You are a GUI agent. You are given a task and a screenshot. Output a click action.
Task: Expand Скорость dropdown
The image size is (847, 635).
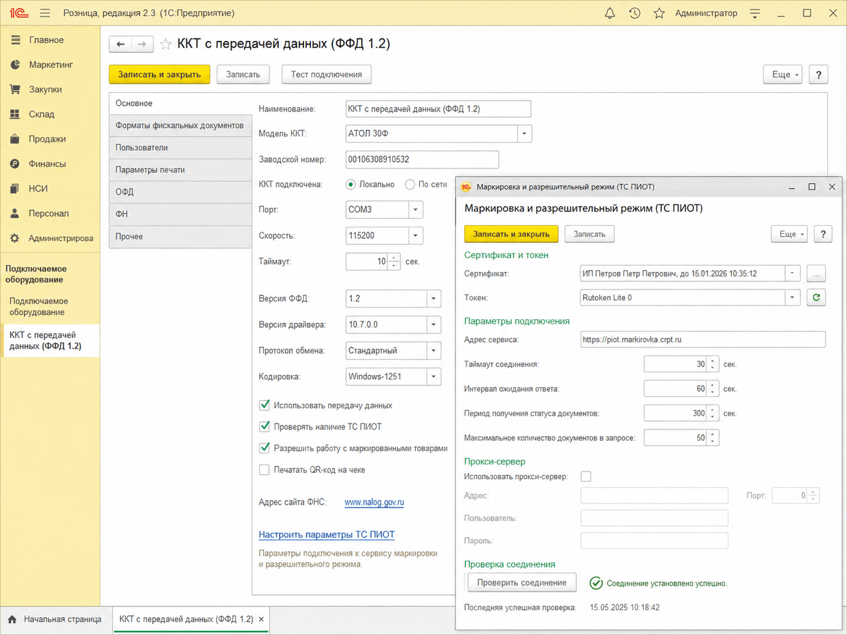[x=415, y=236]
